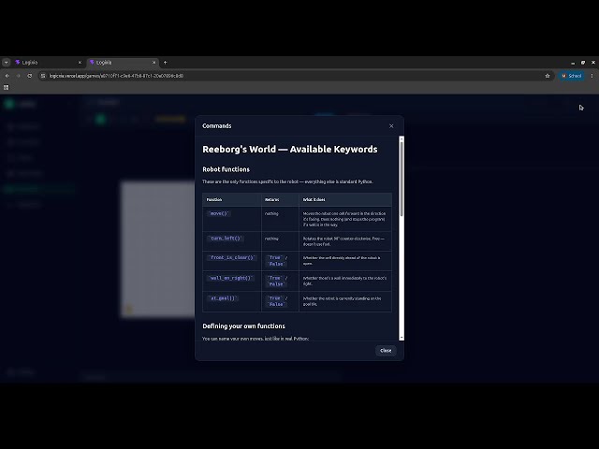Minimize the browser window
Viewport: 599px width, 449px height.
[573, 63]
